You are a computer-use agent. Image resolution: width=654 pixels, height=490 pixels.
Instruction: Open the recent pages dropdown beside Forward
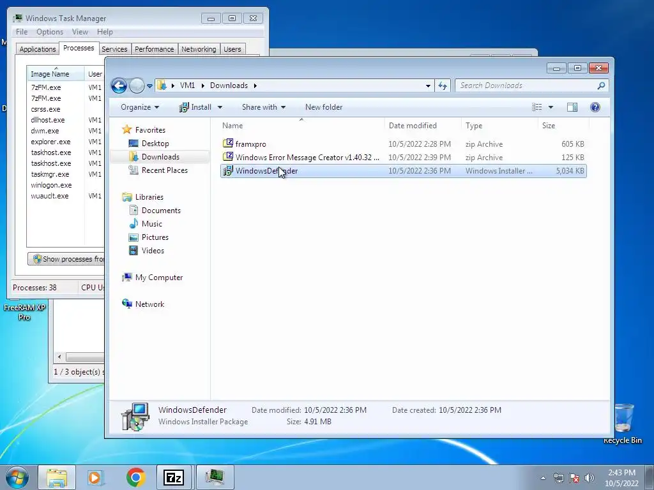149,86
